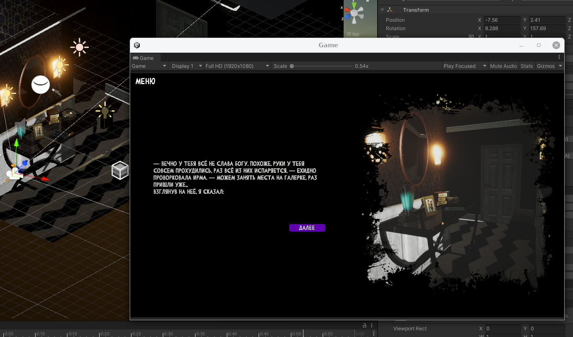
Task: Click the white cube gizmo in scene
Action: [x=120, y=170]
